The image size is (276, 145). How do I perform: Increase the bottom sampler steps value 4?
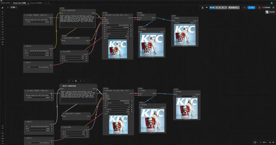[x=132, y=105]
